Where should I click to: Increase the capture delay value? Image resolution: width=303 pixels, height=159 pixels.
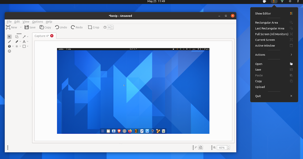112,26
